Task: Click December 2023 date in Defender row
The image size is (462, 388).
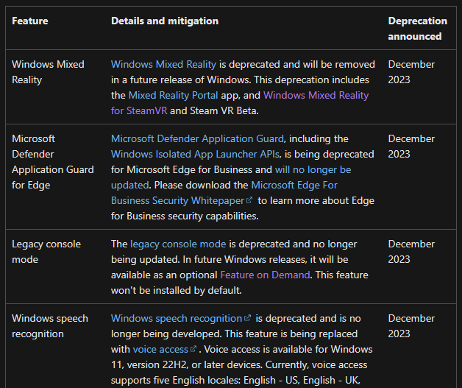Action: click(x=411, y=147)
